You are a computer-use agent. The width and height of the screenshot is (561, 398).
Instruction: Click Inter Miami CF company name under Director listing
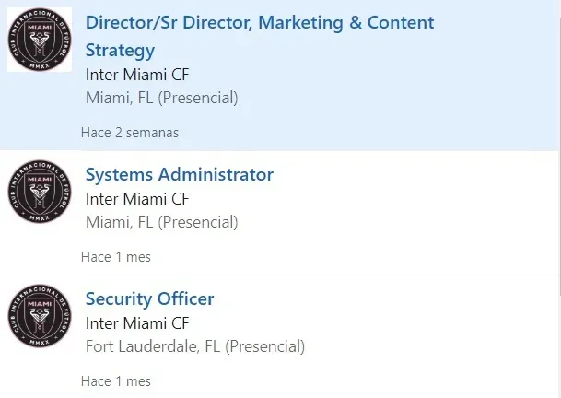pyautogui.click(x=136, y=74)
